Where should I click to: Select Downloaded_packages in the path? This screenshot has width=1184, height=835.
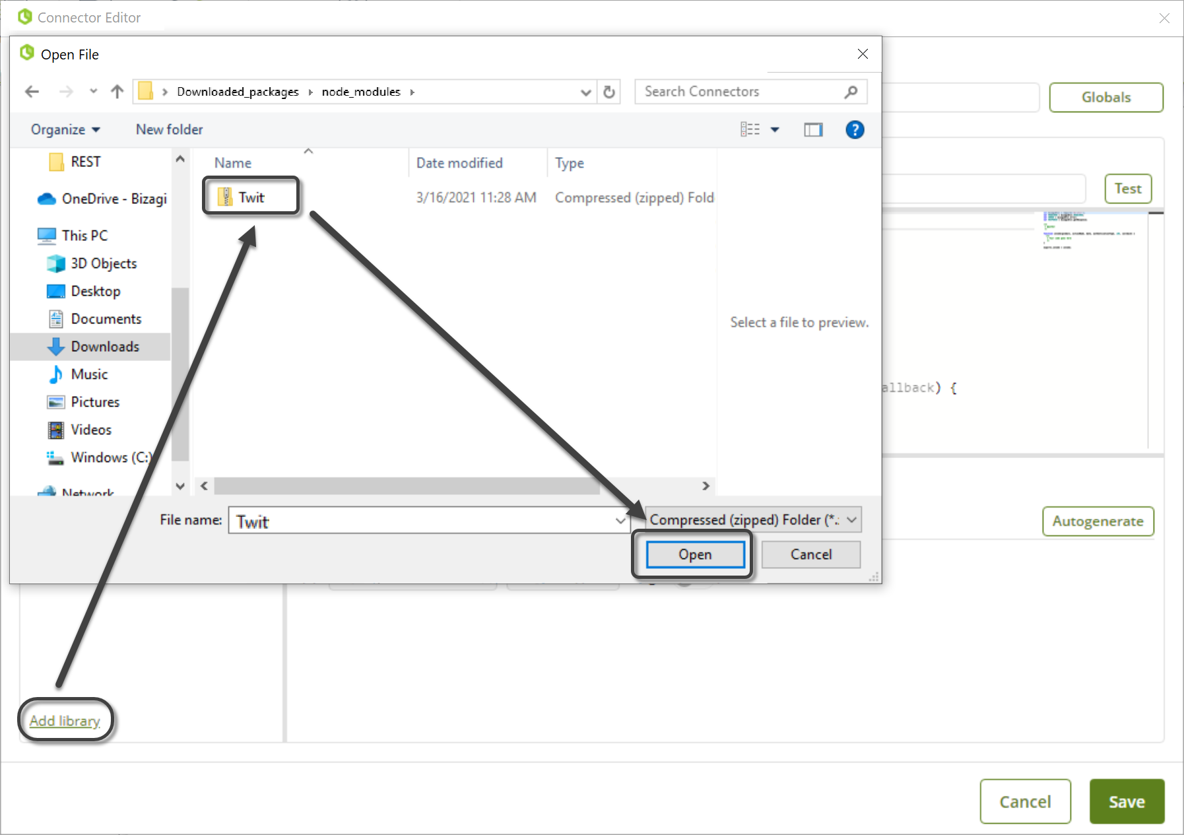click(x=238, y=92)
